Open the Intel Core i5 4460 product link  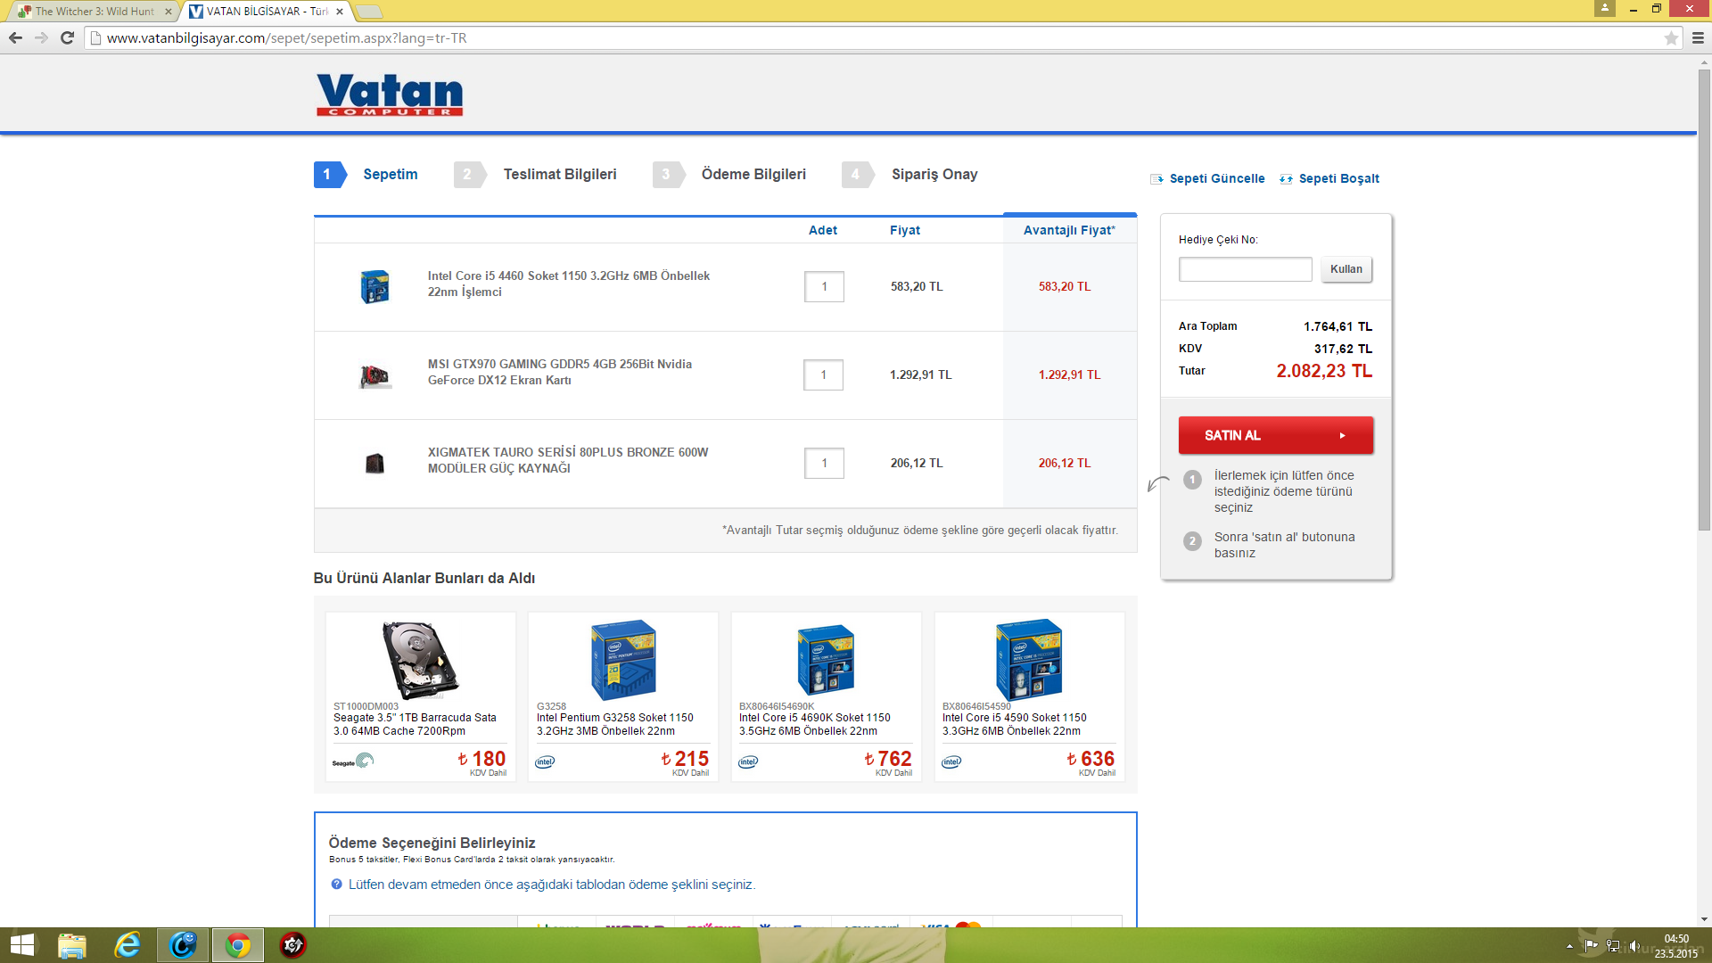tap(569, 284)
